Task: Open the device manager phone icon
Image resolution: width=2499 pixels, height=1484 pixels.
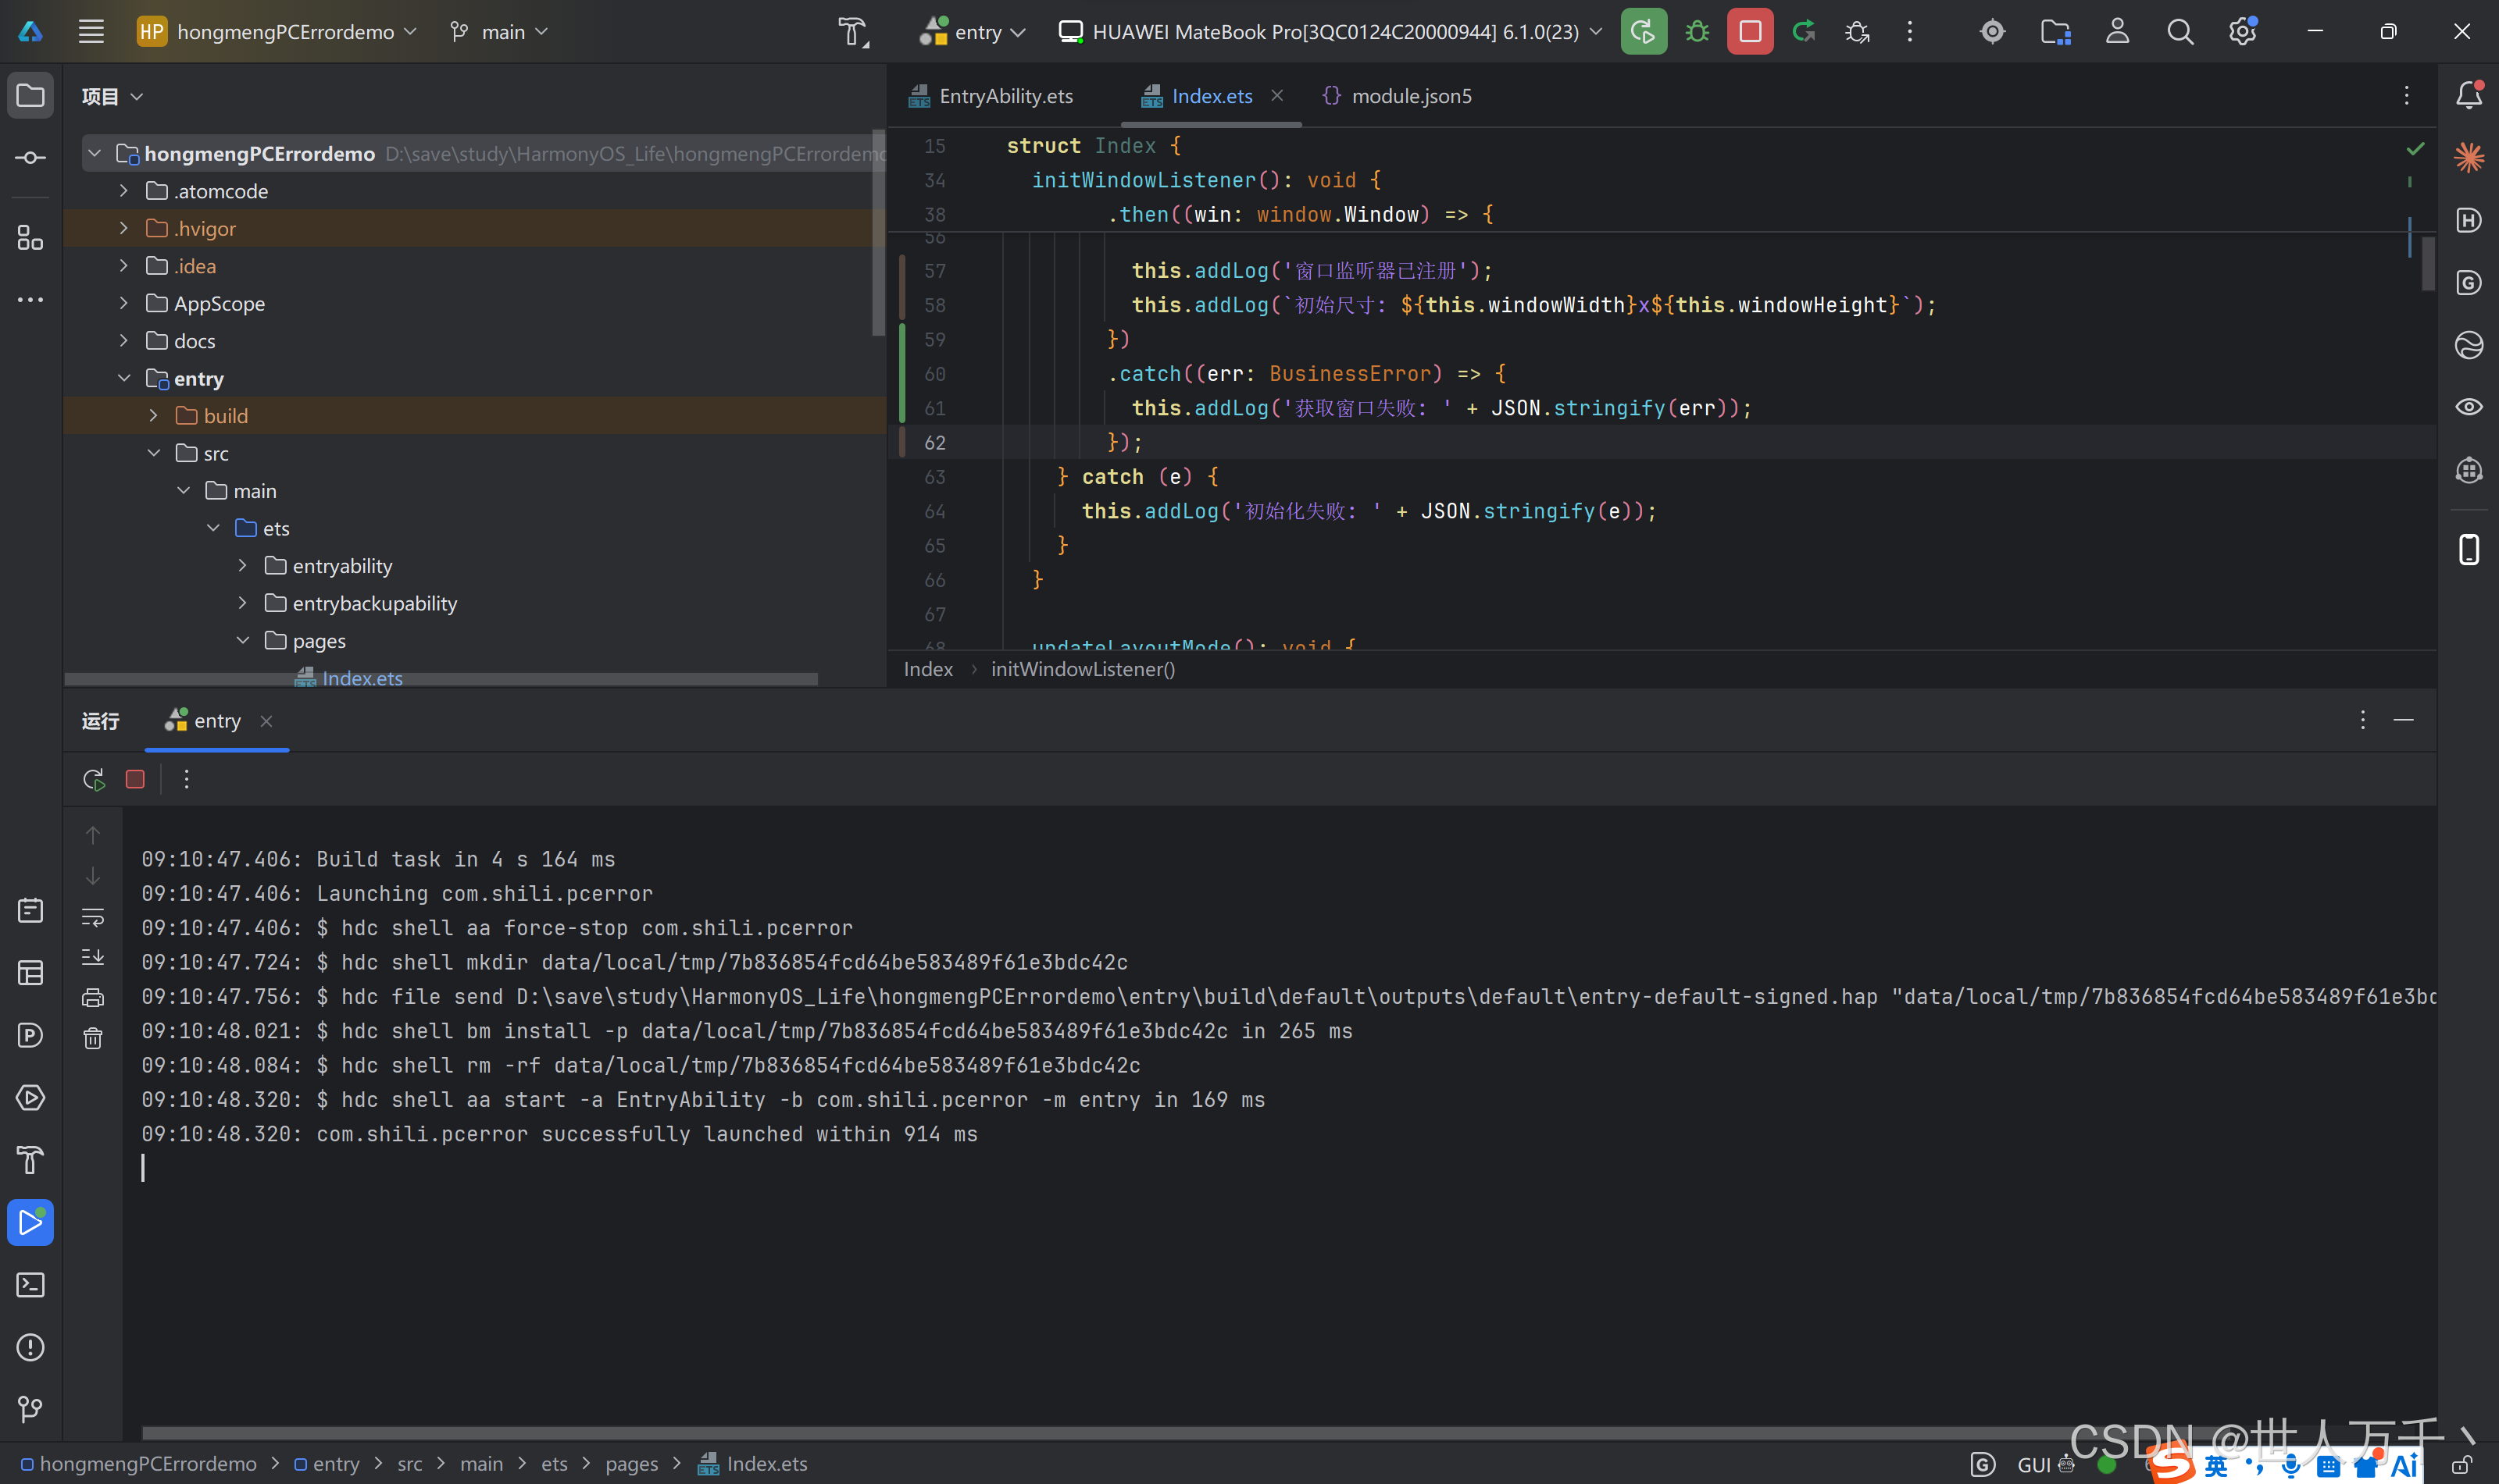Action: (2469, 549)
